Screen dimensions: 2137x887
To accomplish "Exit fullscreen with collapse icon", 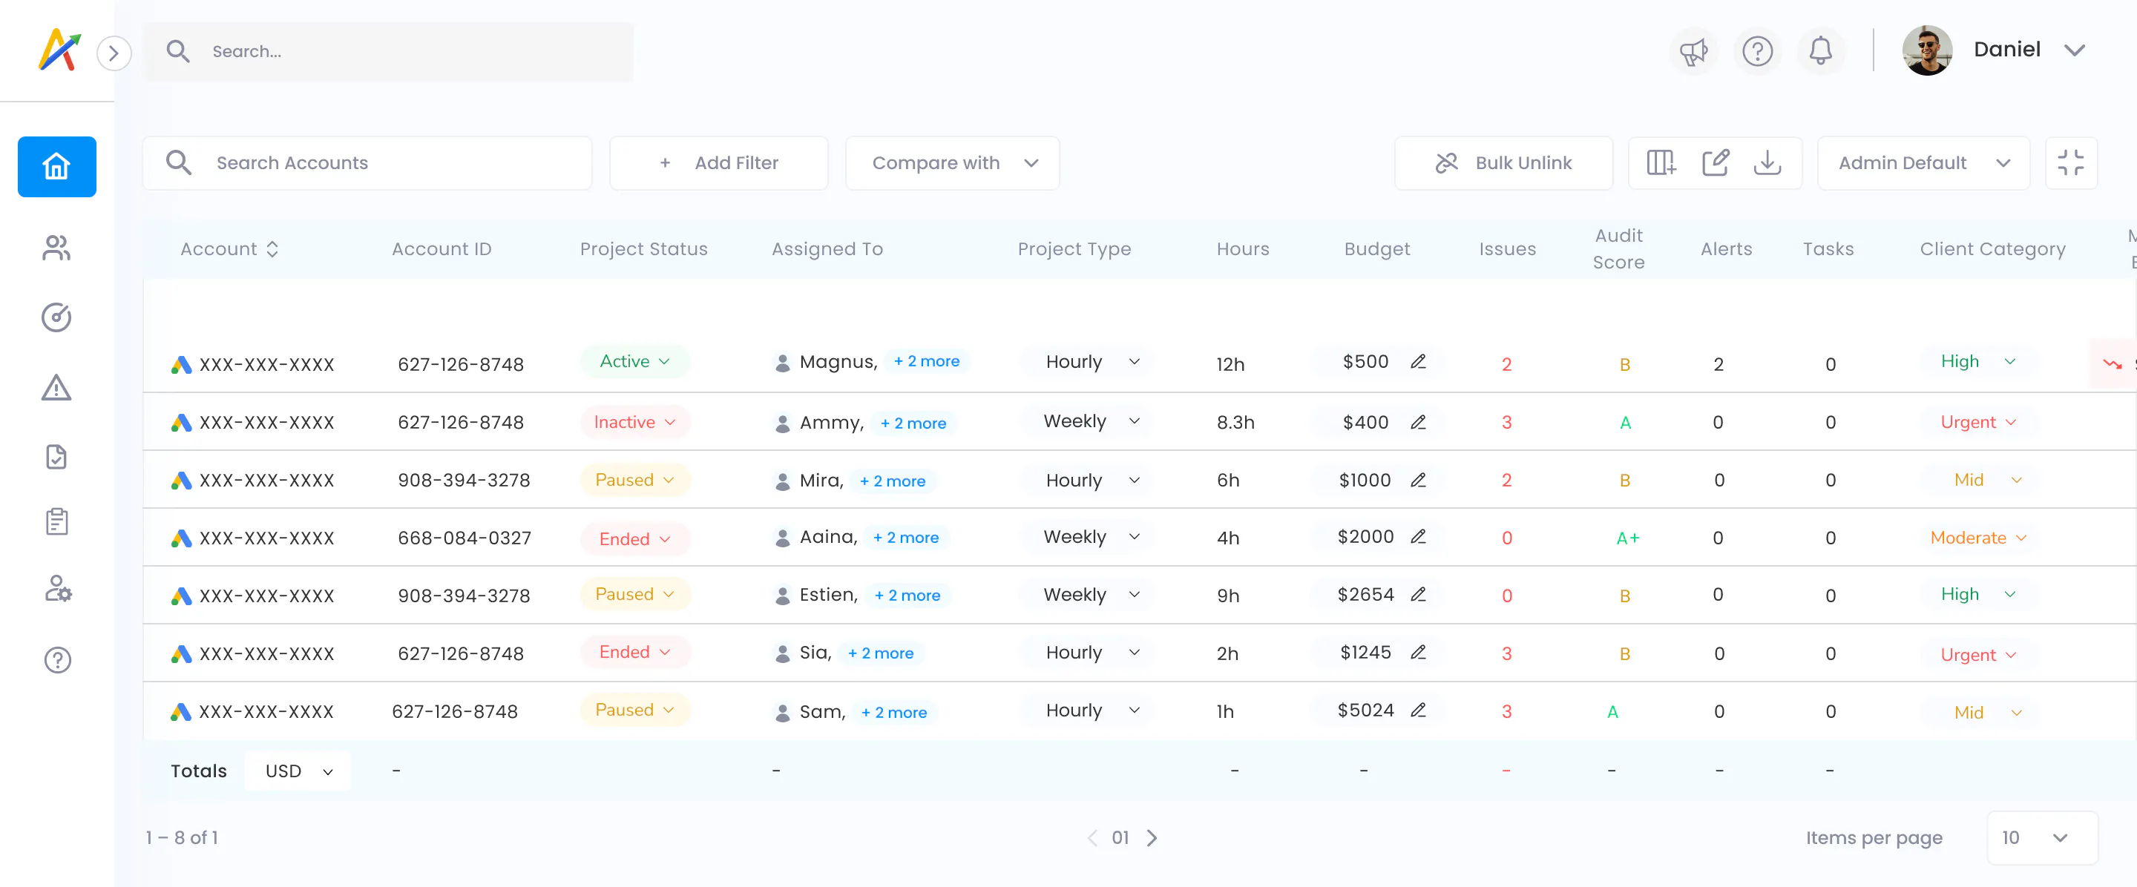I will pyautogui.click(x=2071, y=162).
